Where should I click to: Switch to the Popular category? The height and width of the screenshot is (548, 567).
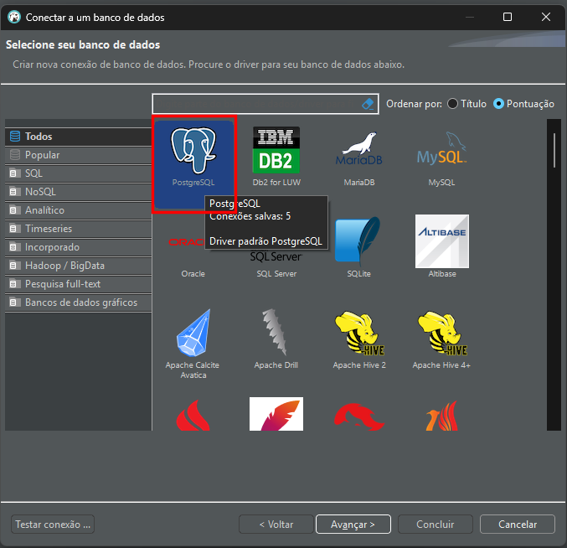click(x=42, y=155)
